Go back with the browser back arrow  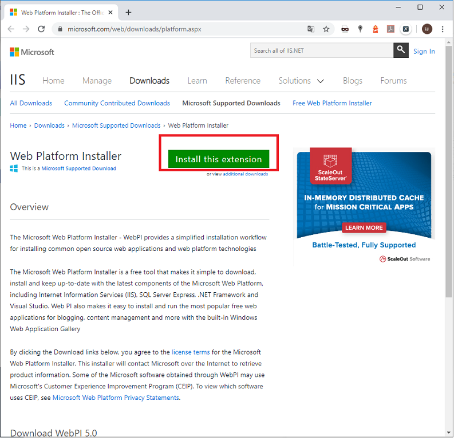11,29
